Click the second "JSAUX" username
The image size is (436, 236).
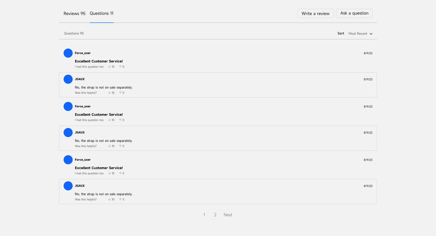(x=80, y=132)
